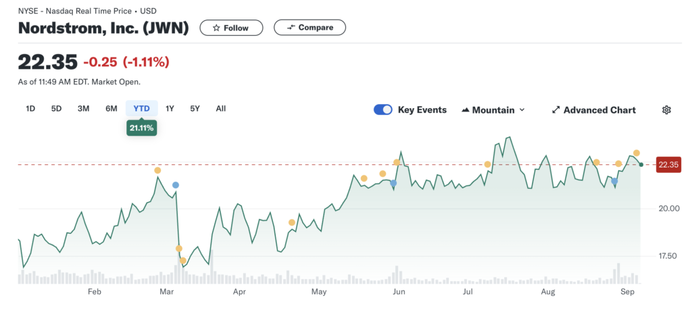Select the 1D time range
This screenshot has height=310, width=692.
click(x=30, y=109)
